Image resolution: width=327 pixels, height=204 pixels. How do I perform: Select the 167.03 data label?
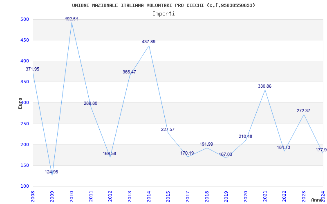pyautogui.click(x=226, y=155)
